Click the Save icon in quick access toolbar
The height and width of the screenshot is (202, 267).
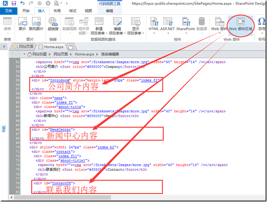[14, 3]
